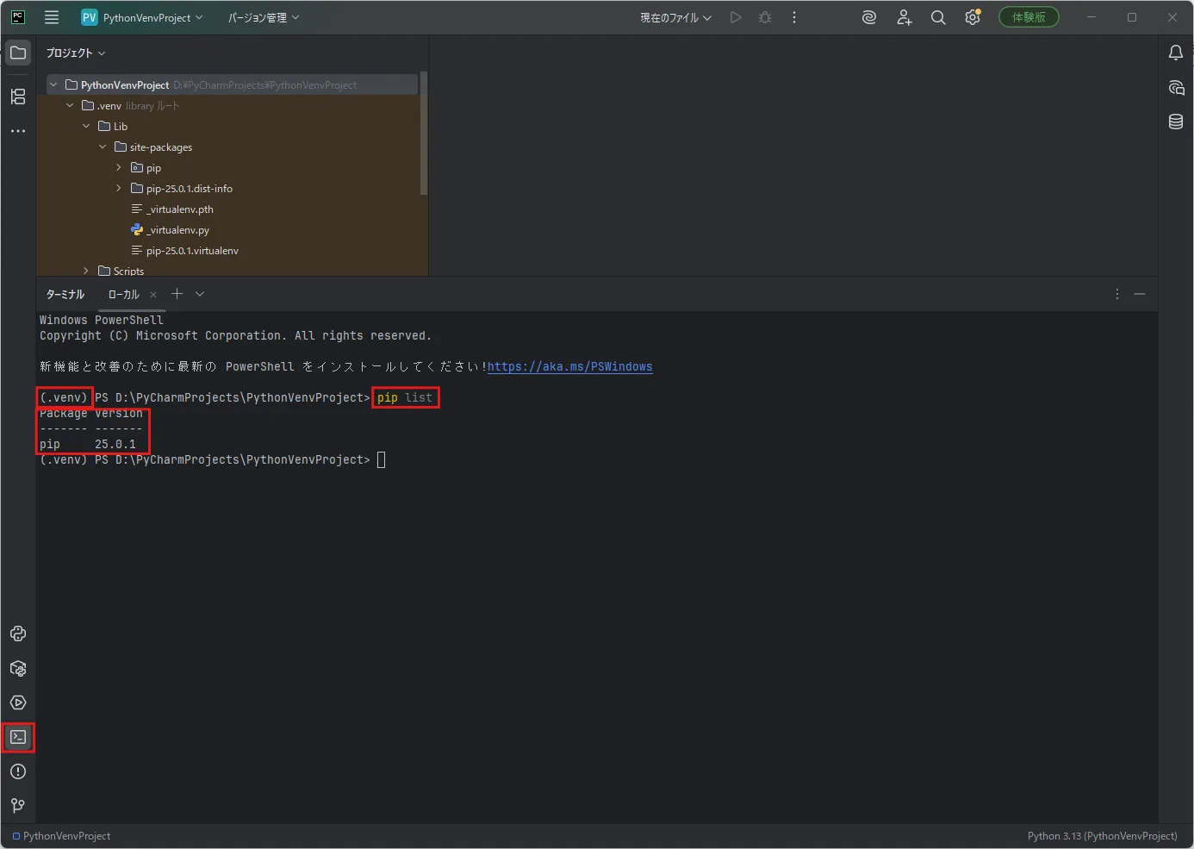Expand pip-25.0.1.dist-info folder
Viewport: 1194px width, 849px height.
click(x=119, y=188)
